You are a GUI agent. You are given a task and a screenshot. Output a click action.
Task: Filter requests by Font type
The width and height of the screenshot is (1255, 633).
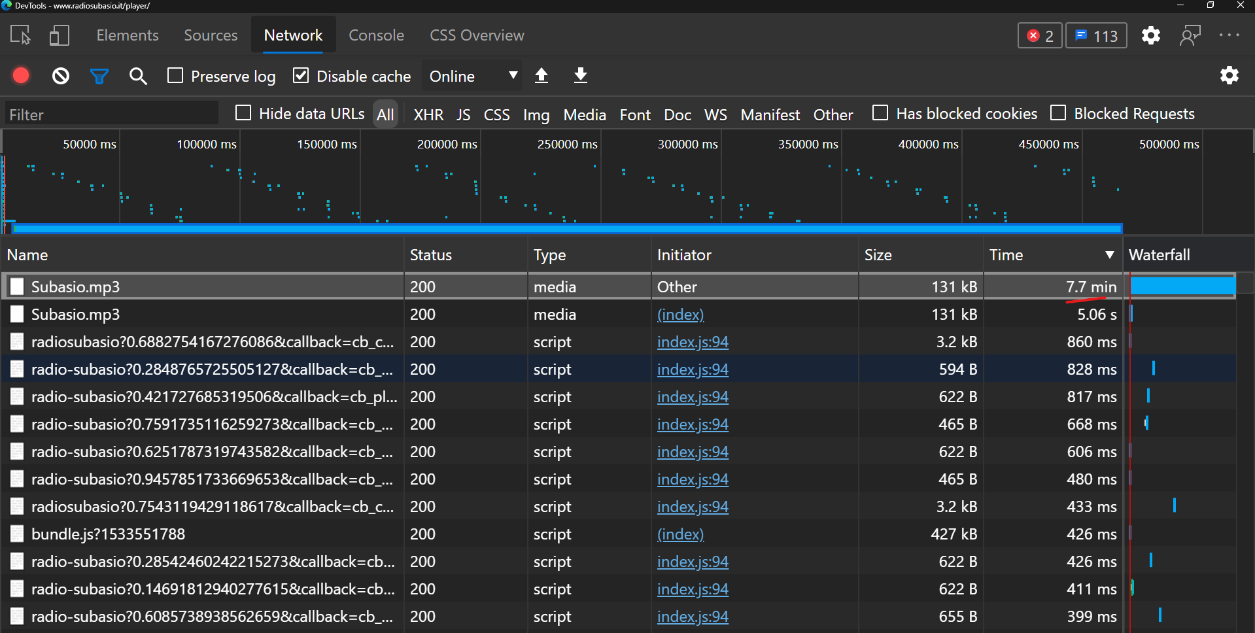tap(635, 115)
